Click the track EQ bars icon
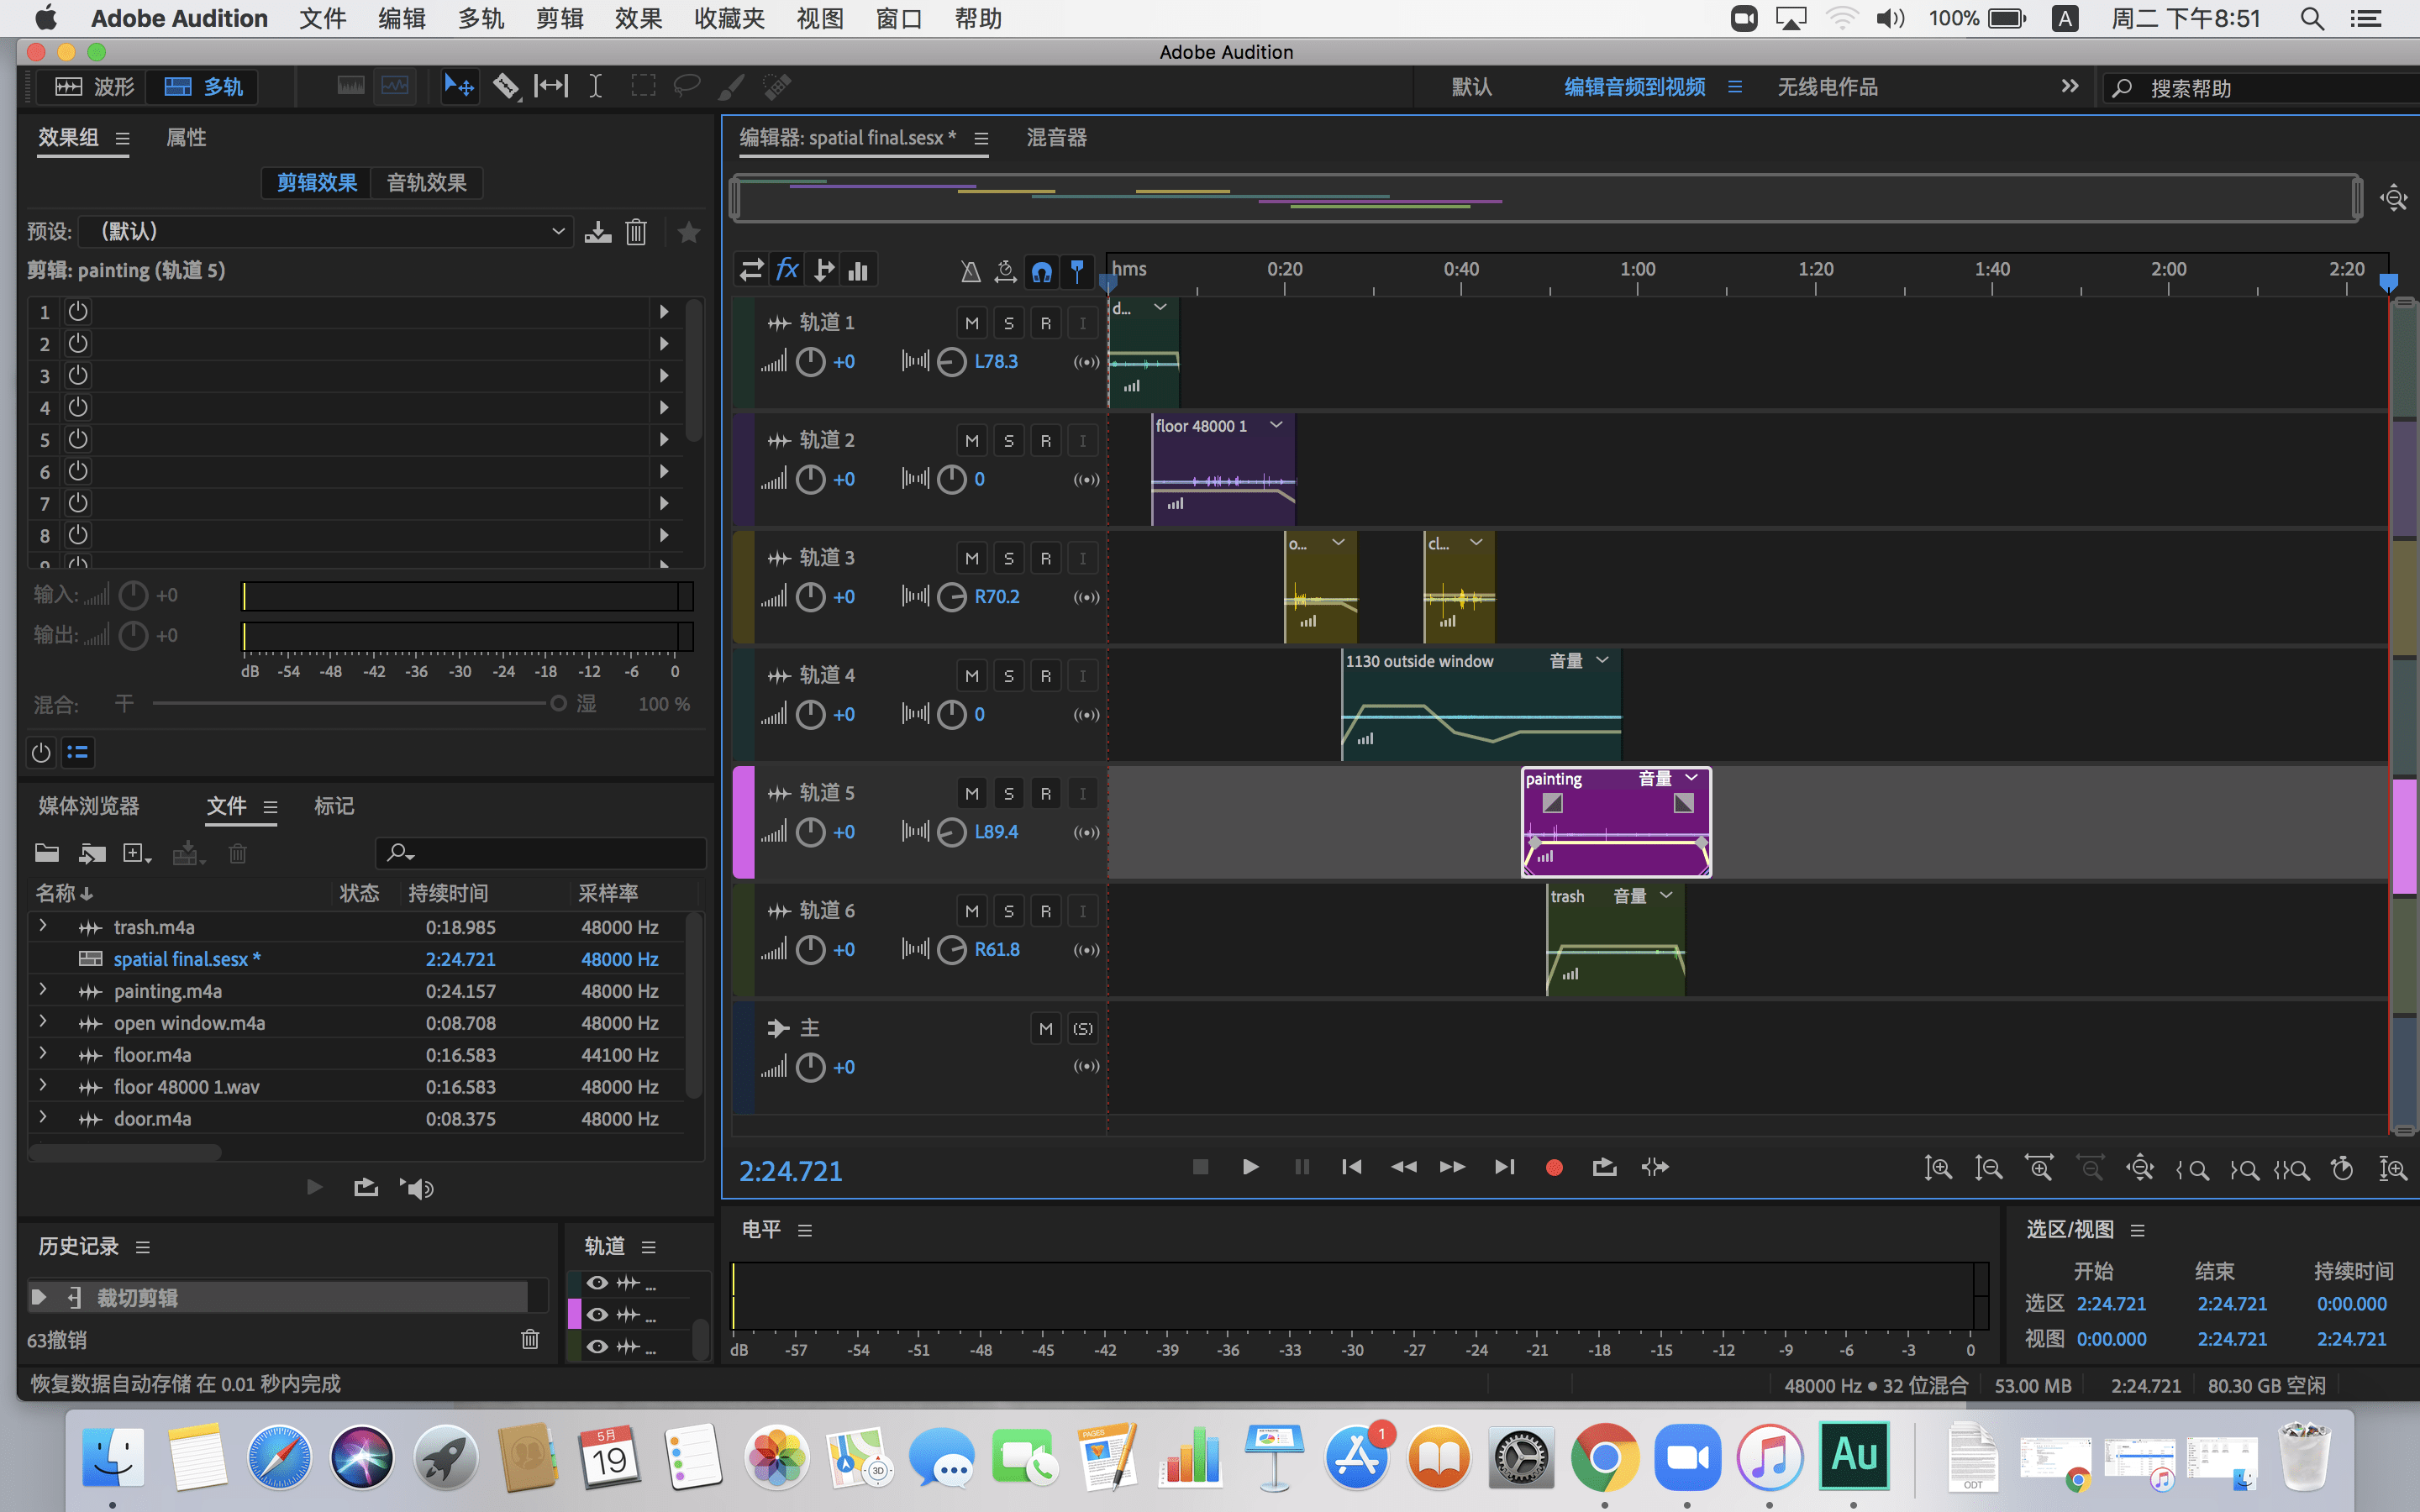The image size is (2420, 1512). [x=858, y=270]
